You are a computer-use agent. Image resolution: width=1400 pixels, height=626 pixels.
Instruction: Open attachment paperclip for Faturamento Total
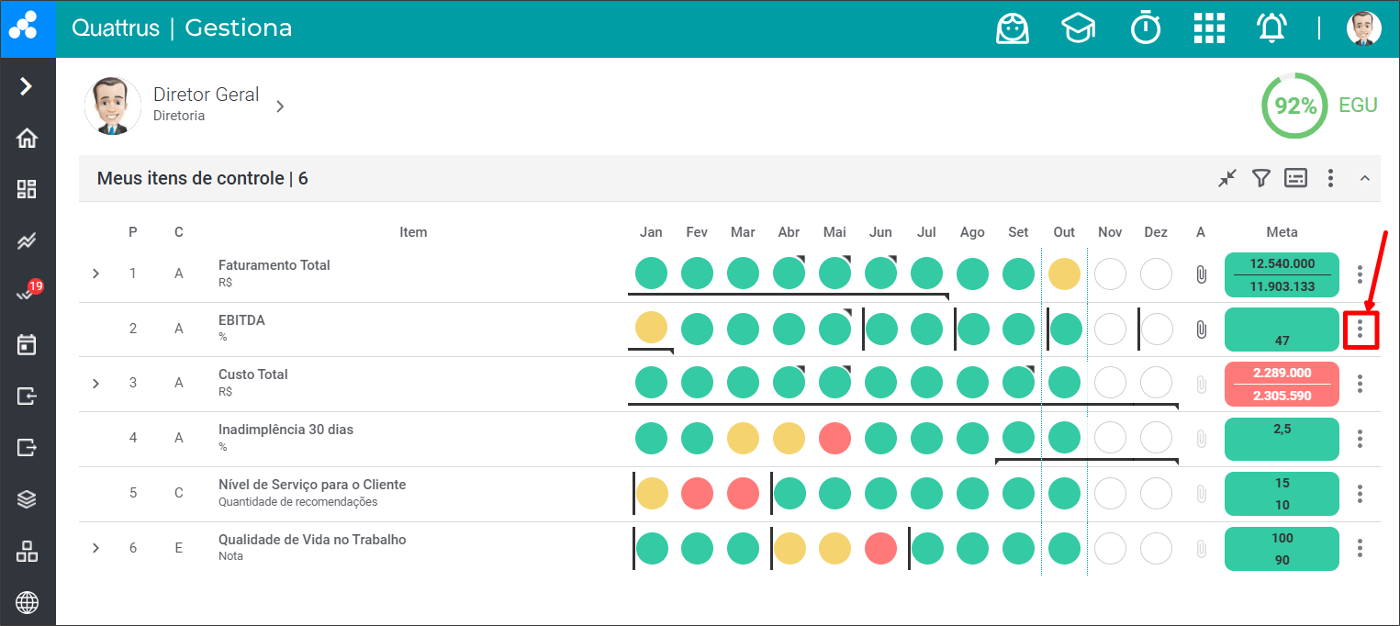(1201, 274)
